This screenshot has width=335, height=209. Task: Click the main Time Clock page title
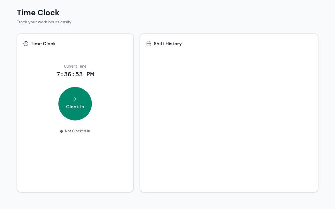pos(38,13)
